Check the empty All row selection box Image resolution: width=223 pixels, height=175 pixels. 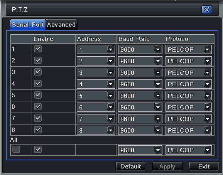click(x=16, y=150)
